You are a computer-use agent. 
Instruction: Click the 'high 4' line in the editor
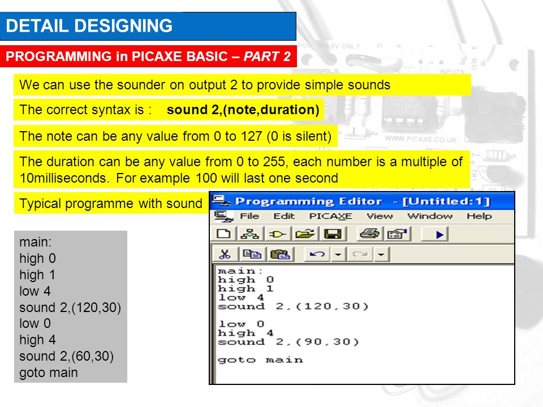(245, 333)
